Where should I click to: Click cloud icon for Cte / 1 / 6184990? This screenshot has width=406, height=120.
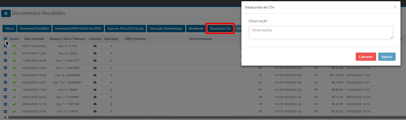95,97
